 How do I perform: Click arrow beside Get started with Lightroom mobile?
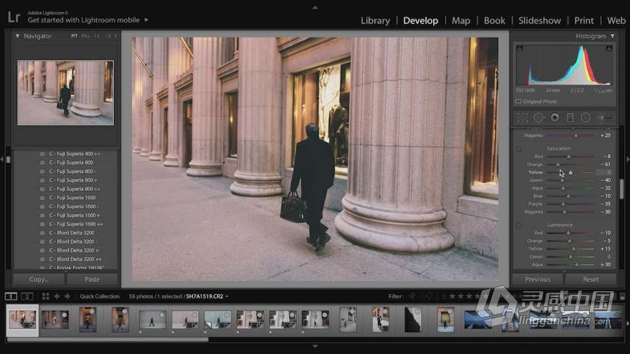[146, 19]
